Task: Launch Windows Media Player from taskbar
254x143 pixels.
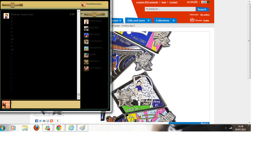Action: (13, 128)
